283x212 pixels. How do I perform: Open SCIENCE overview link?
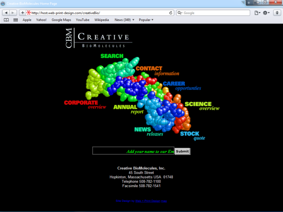pyautogui.click(x=202, y=106)
